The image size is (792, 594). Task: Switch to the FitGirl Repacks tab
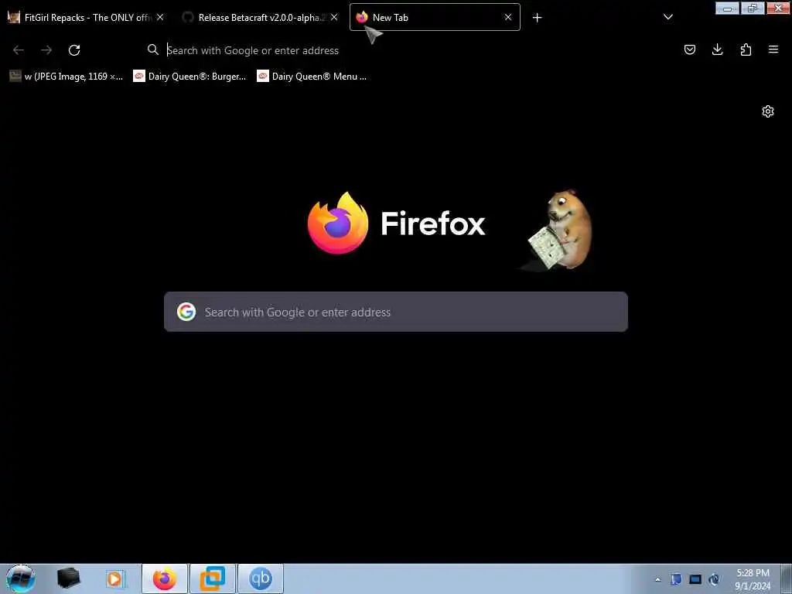86,17
